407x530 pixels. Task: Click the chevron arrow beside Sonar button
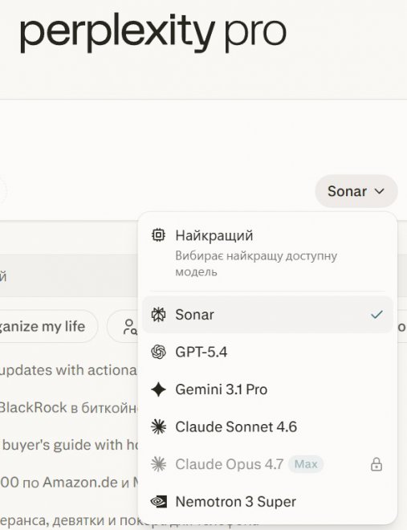coord(380,191)
